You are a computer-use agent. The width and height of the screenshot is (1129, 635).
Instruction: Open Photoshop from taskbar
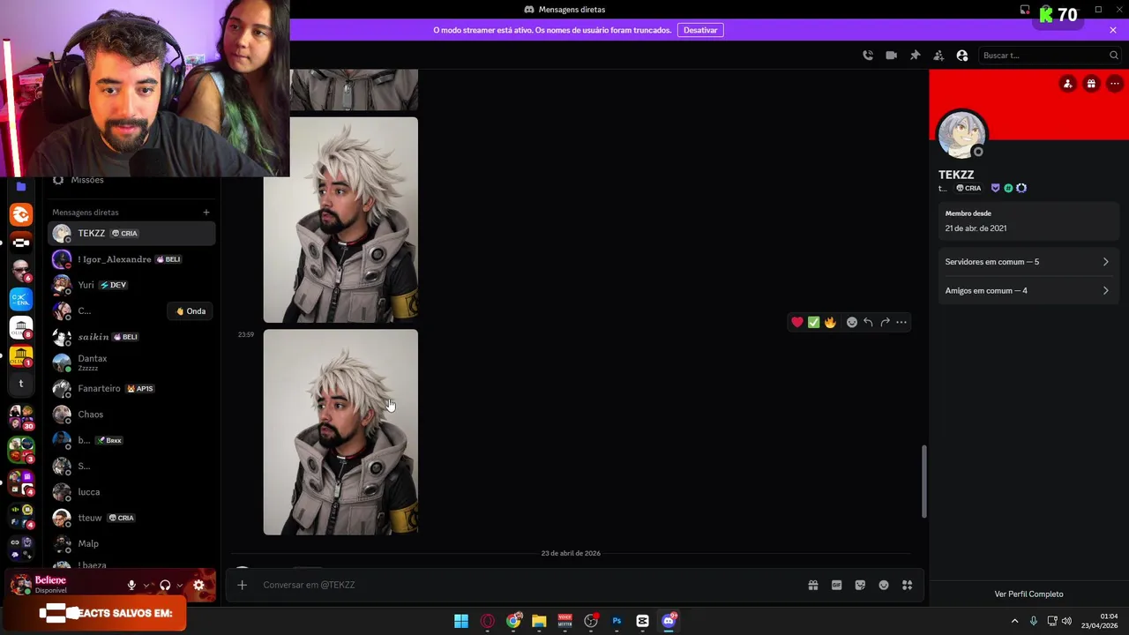tap(617, 621)
